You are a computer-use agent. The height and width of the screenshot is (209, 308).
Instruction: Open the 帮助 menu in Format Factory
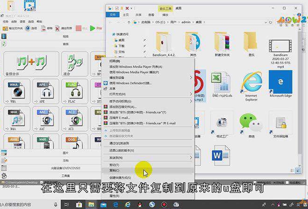pos(39,22)
